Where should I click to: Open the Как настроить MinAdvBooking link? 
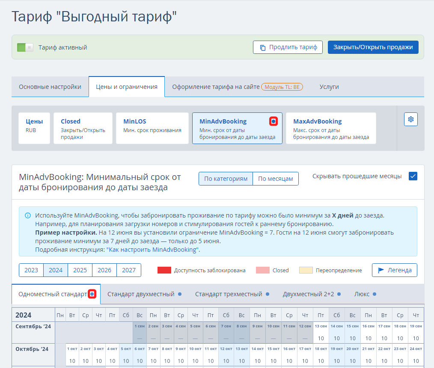[152, 250]
